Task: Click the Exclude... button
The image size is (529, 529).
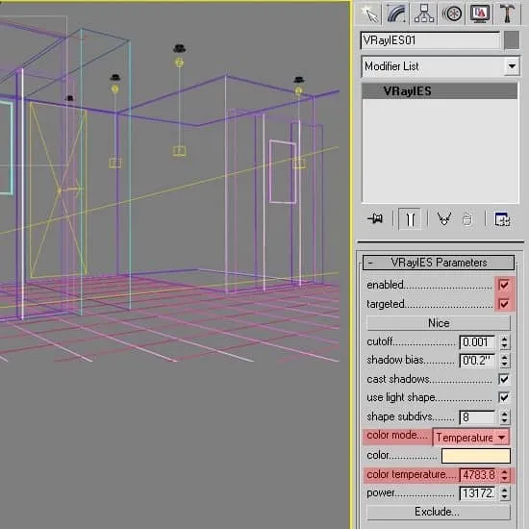Action: click(439, 512)
